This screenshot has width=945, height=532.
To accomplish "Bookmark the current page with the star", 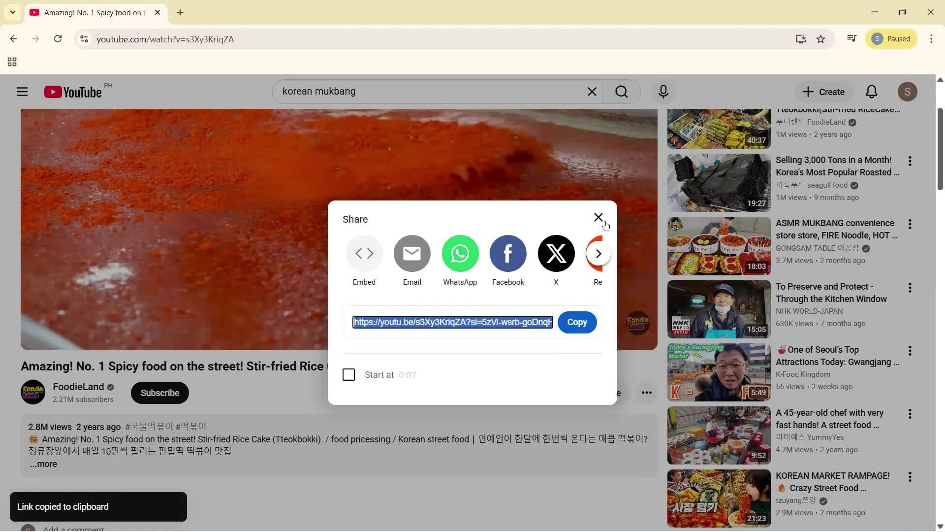I will click(821, 39).
